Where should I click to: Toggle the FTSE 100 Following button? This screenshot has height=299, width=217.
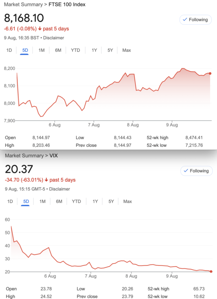[x=195, y=20]
